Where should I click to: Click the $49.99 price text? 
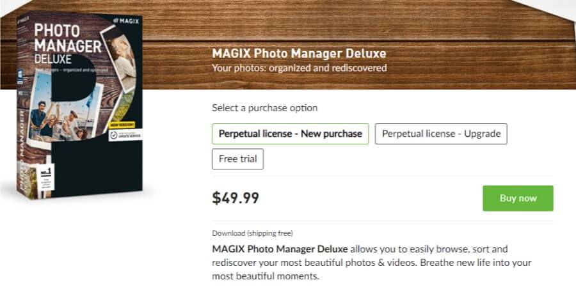pyautogui.click(x=236, y=198)
